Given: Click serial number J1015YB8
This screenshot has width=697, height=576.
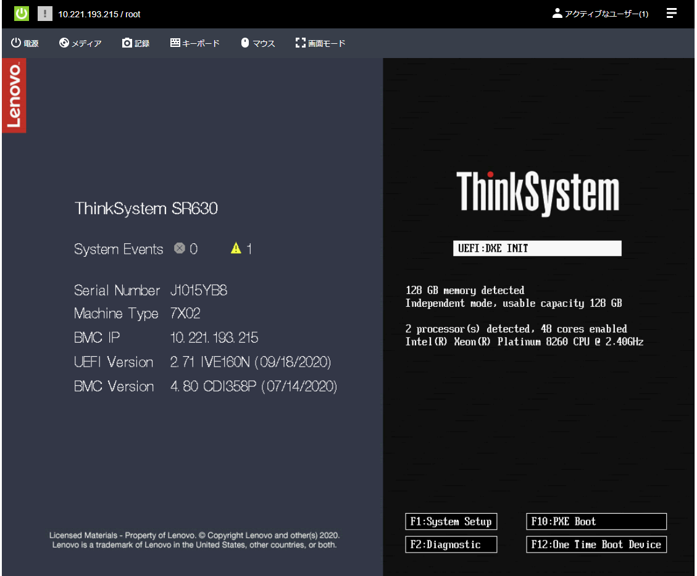Looking at the screenshot, I should (x=199, y=290).
